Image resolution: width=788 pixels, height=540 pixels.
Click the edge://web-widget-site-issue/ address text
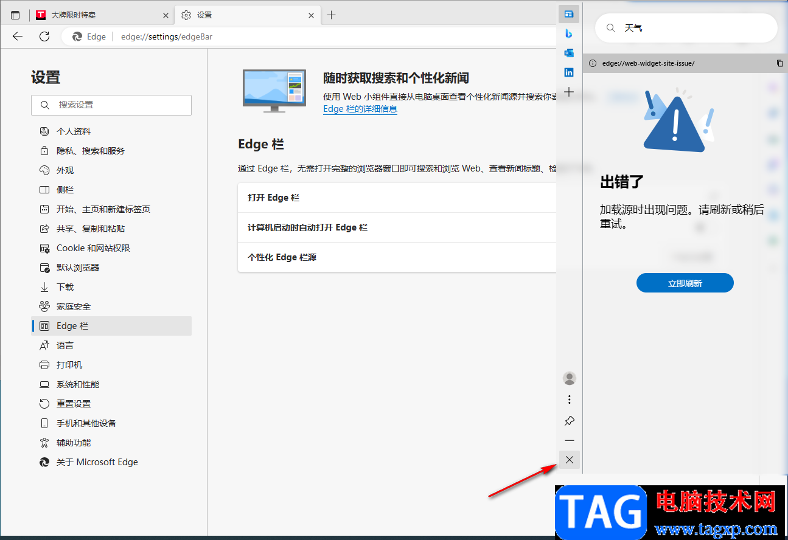click(x=648, y=63)
